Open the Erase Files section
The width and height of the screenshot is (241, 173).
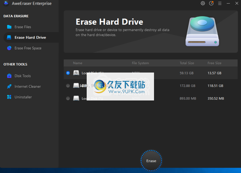[x=23, y=27]
